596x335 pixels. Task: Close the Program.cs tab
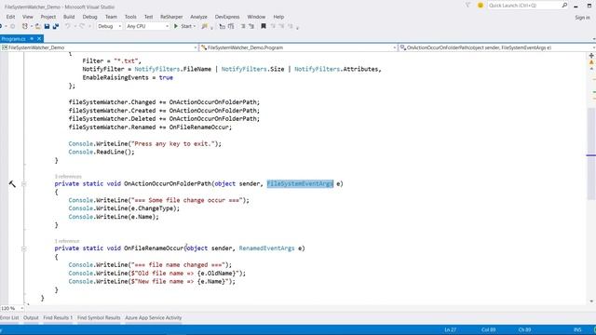pyautogui.click(x=39, y=39)
